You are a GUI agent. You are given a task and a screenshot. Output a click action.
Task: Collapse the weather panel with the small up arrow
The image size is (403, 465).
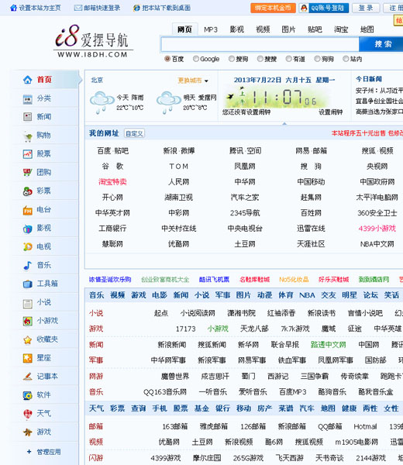284,123
